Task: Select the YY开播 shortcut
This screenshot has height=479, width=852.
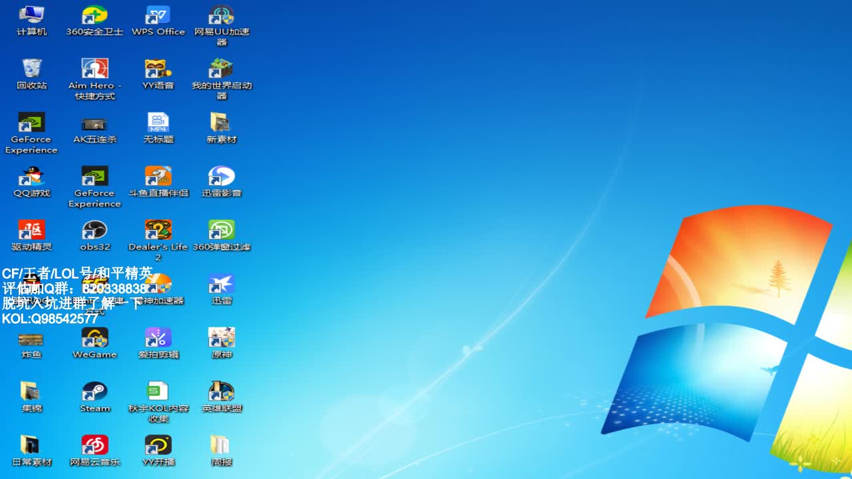Action: click(x=158, y=452)
